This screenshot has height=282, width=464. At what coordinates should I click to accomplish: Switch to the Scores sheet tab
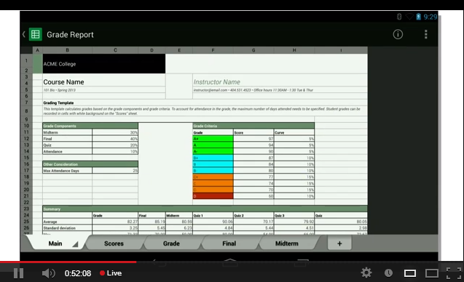pyautogui.click(x=114, y=243)
